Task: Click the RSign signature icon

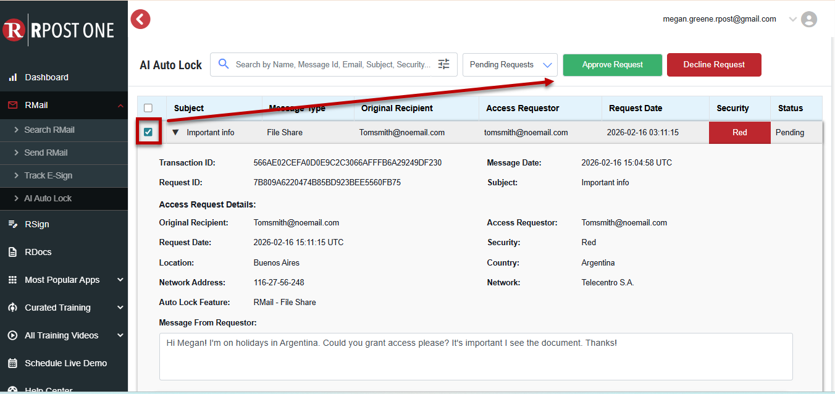Action: click(x=12, y=224)
